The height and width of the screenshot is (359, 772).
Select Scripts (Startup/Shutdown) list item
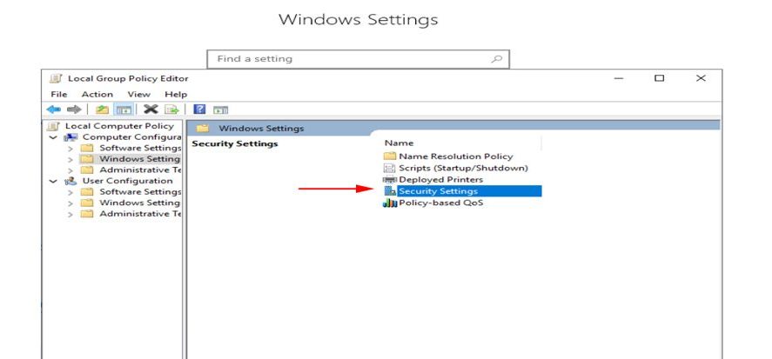tap(463, 168)
